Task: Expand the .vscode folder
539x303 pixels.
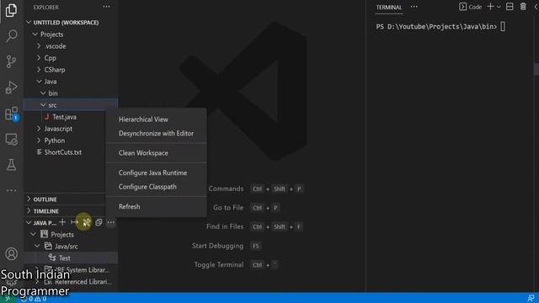Action: pos(39,46)
